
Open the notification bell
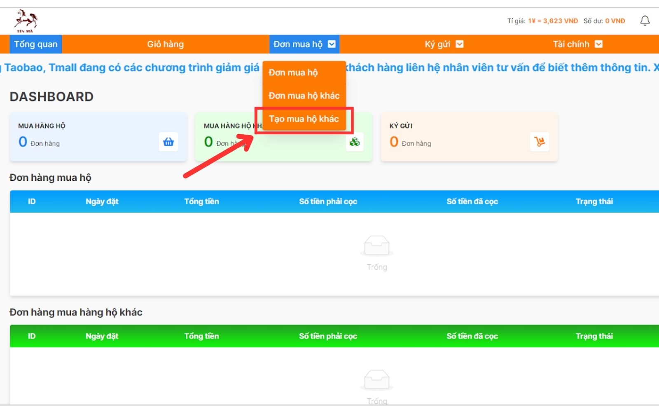[x=645, y=21]
